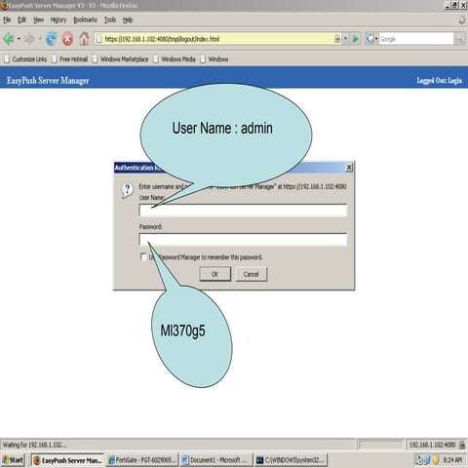Expand the address bar URL dropdown

(x=346, y=39)
